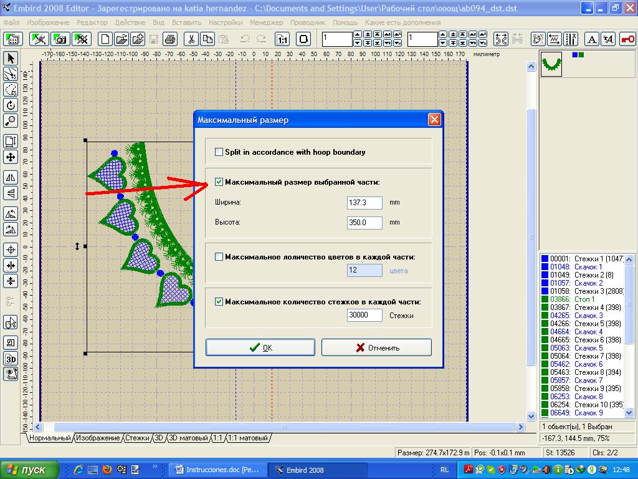Click the lettering 'A' text tool icon
This screenshot has height=479, width=638.
tap(592, 39)
